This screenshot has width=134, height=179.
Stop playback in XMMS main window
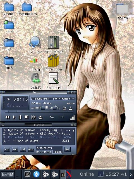[27, 117]
